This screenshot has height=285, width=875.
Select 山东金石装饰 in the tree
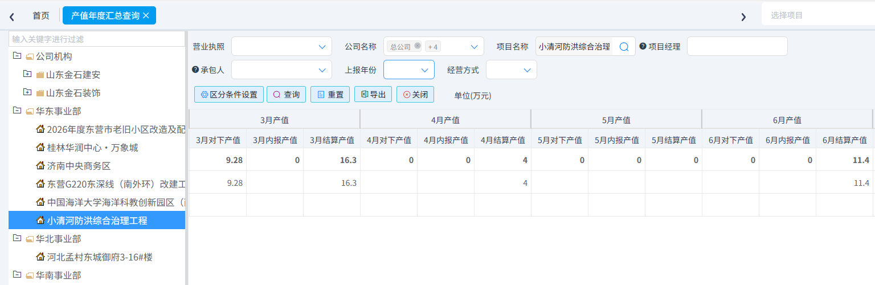coord(73,93)
